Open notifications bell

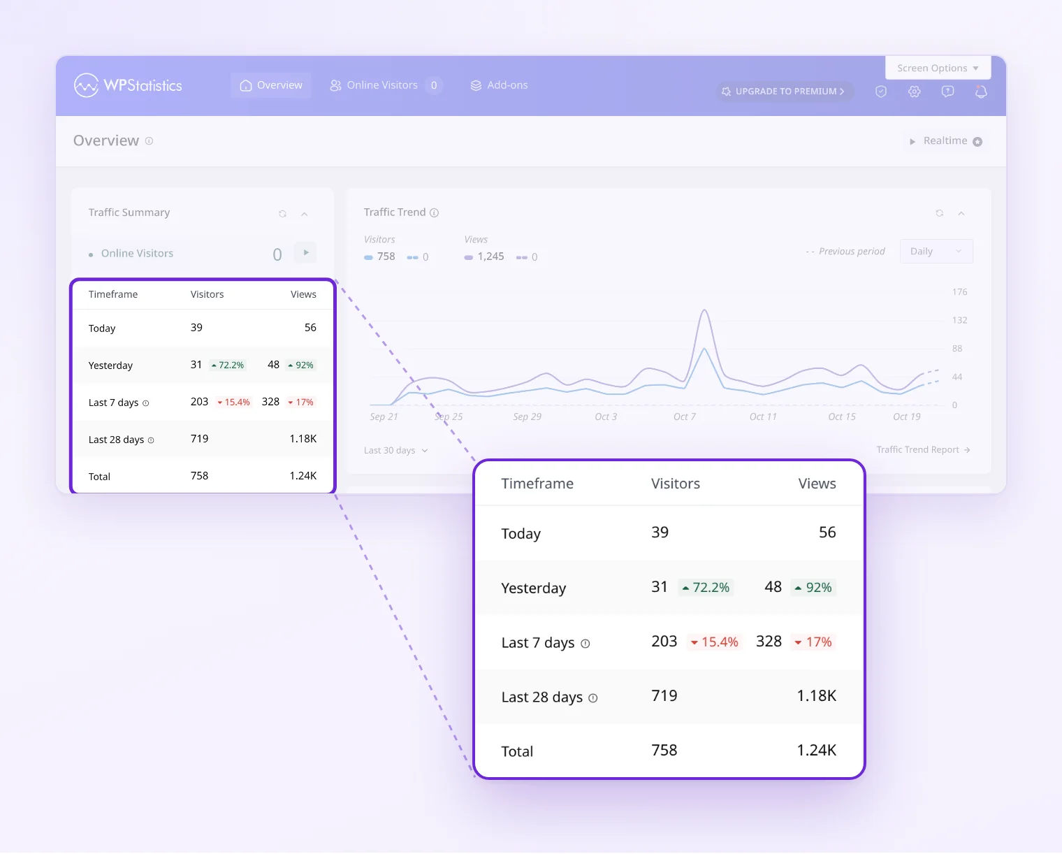981,92
